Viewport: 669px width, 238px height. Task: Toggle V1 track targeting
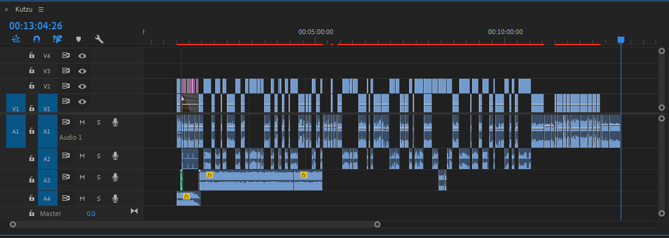click(x=47, y=104)
